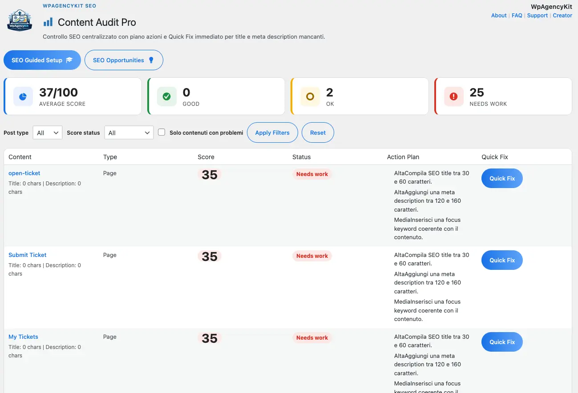Click the Apply Filters button
Screen dimensions: 578x393
pos(272,132)
